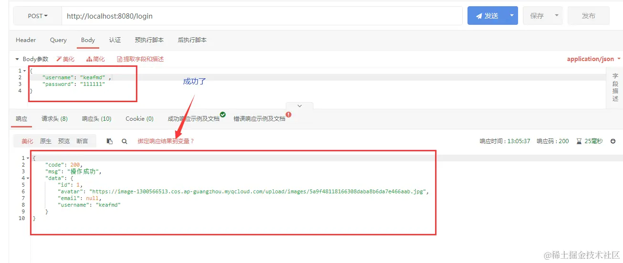
Task: Click the "id": 1 line in response
Action: point(70,185)
